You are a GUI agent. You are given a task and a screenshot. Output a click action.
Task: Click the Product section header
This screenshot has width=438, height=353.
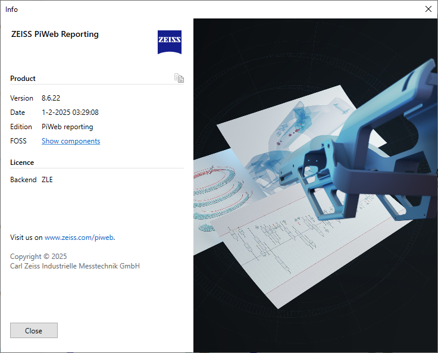[x=23, y=79]
